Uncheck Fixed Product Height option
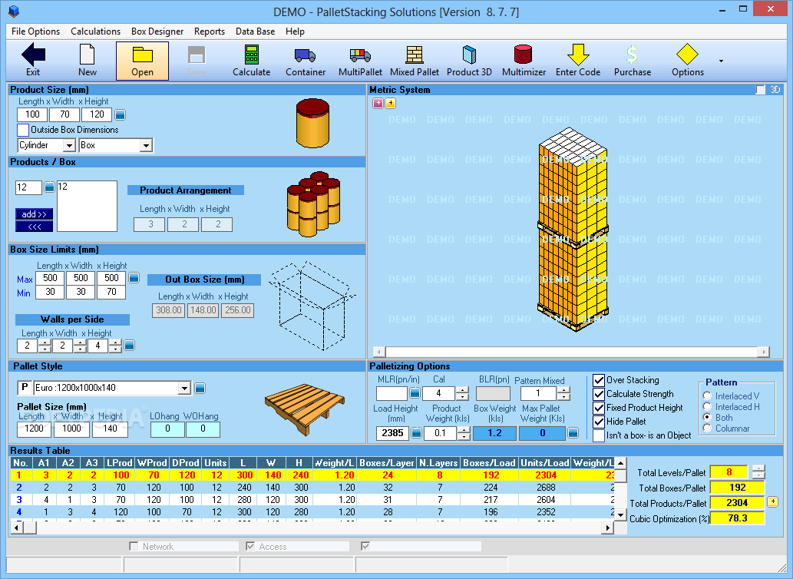The height and width of the screenshot is (579, 793). [599, 408]
